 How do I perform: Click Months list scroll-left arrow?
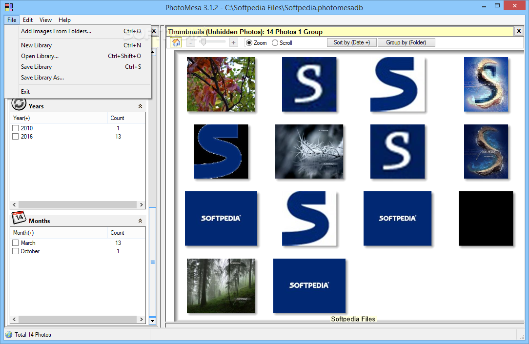14,320
